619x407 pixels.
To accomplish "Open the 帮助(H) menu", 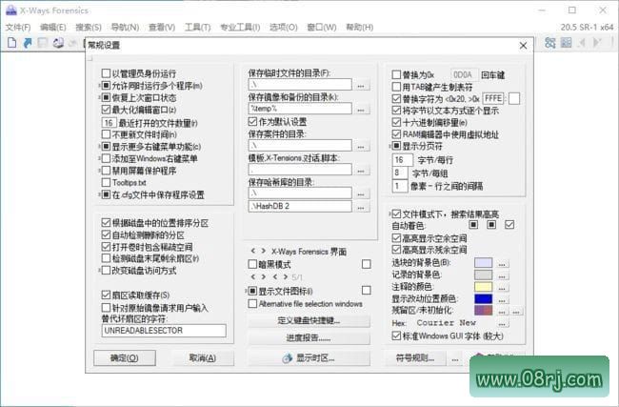I will 359,27.
